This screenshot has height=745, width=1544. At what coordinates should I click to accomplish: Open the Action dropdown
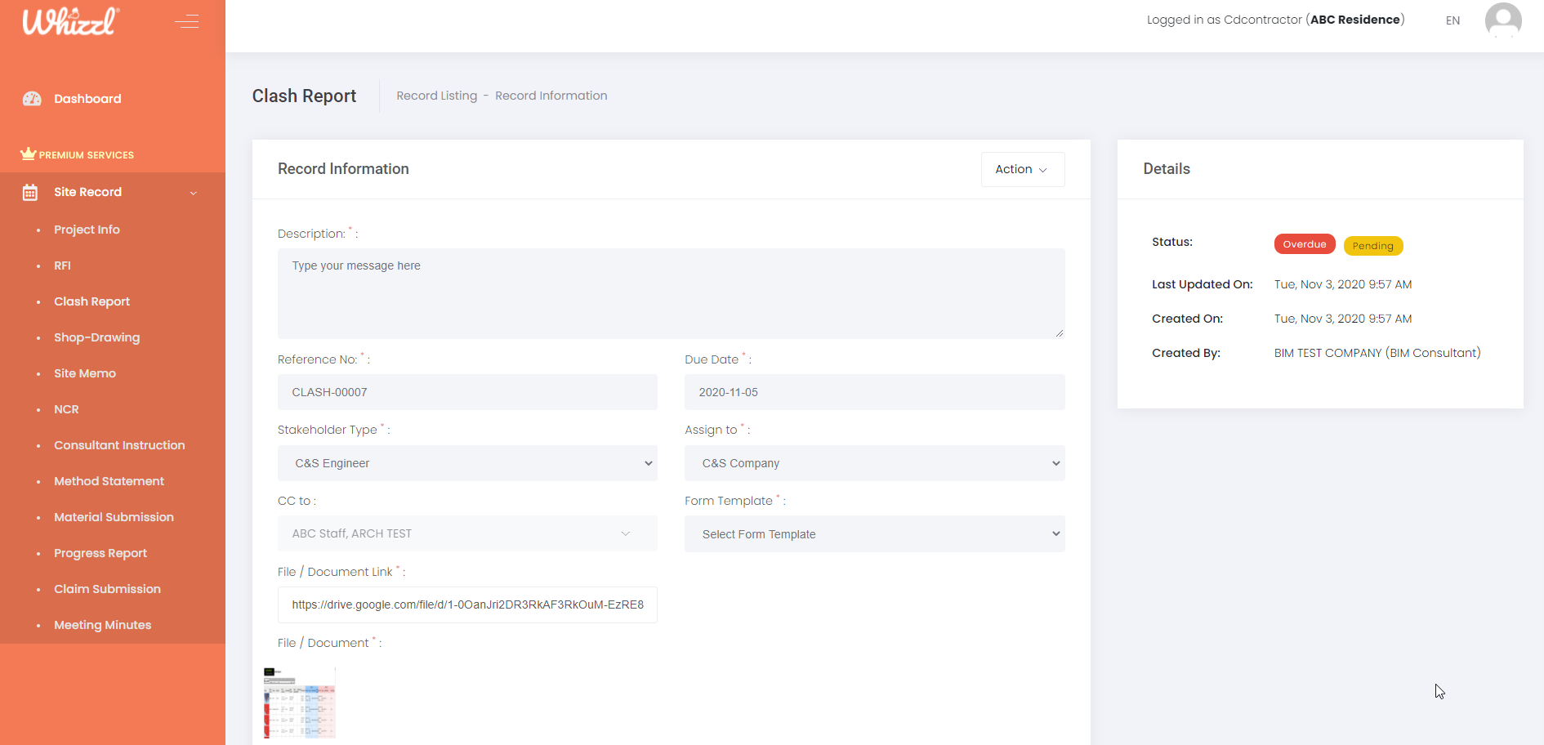[x=1022, y=169]
